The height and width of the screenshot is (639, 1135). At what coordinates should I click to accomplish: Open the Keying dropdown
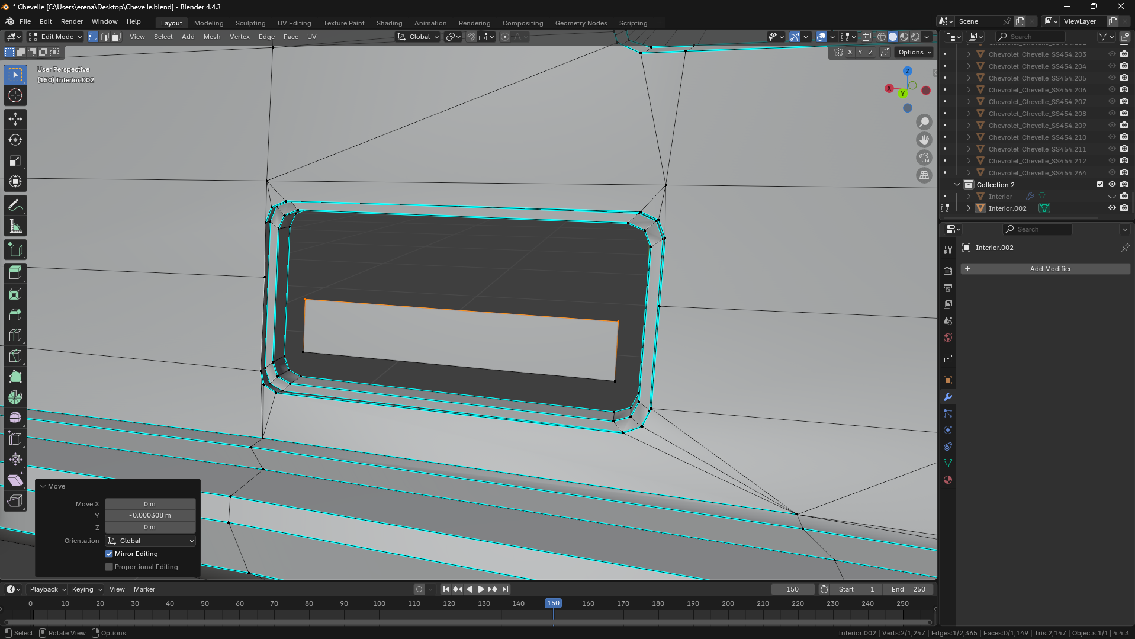(x=86, y=589)
